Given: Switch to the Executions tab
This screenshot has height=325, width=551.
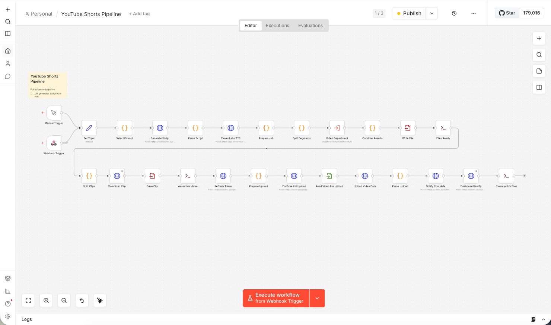Looking at the screenshot, I should pos(277,26).
